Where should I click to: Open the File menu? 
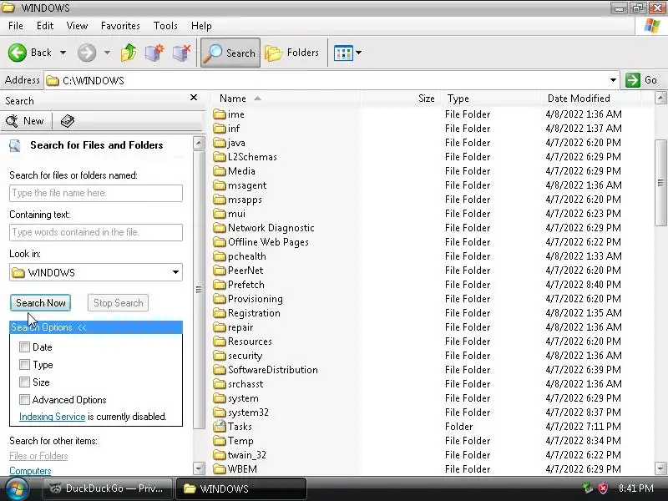coord(16,26)
